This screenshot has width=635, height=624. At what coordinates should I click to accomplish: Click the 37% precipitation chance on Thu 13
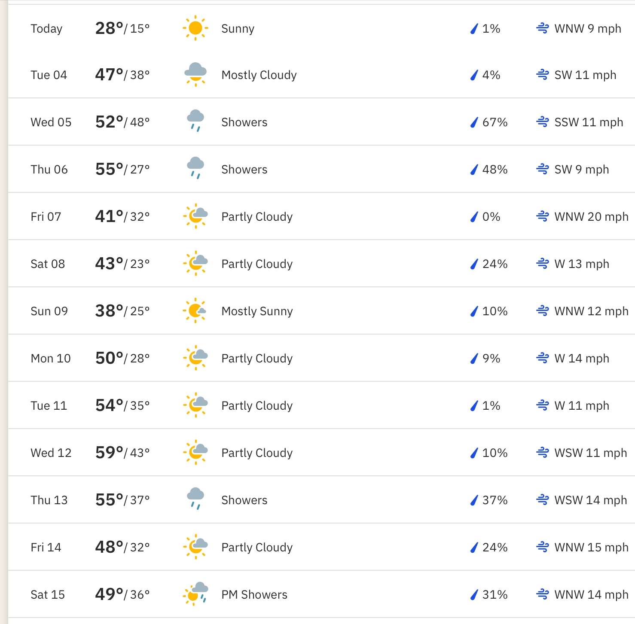tap(495, 500)
